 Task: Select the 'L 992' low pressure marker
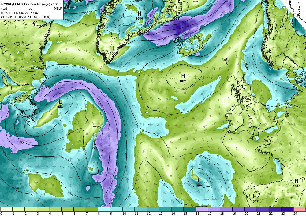[x=95, y=145]
